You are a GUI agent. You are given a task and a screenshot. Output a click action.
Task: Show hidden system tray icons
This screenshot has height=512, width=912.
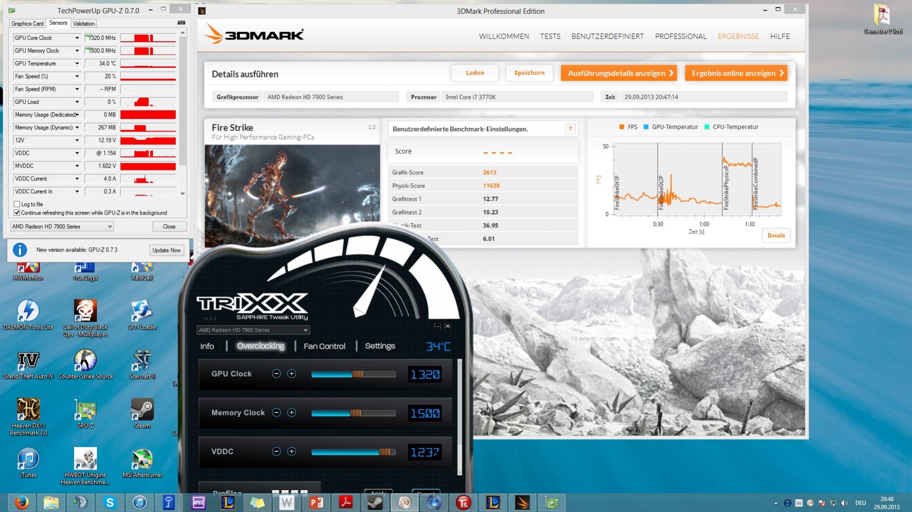776,503
